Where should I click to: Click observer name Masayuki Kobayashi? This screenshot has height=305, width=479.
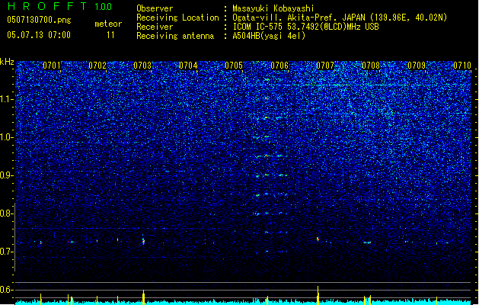(x=273, y=8)
